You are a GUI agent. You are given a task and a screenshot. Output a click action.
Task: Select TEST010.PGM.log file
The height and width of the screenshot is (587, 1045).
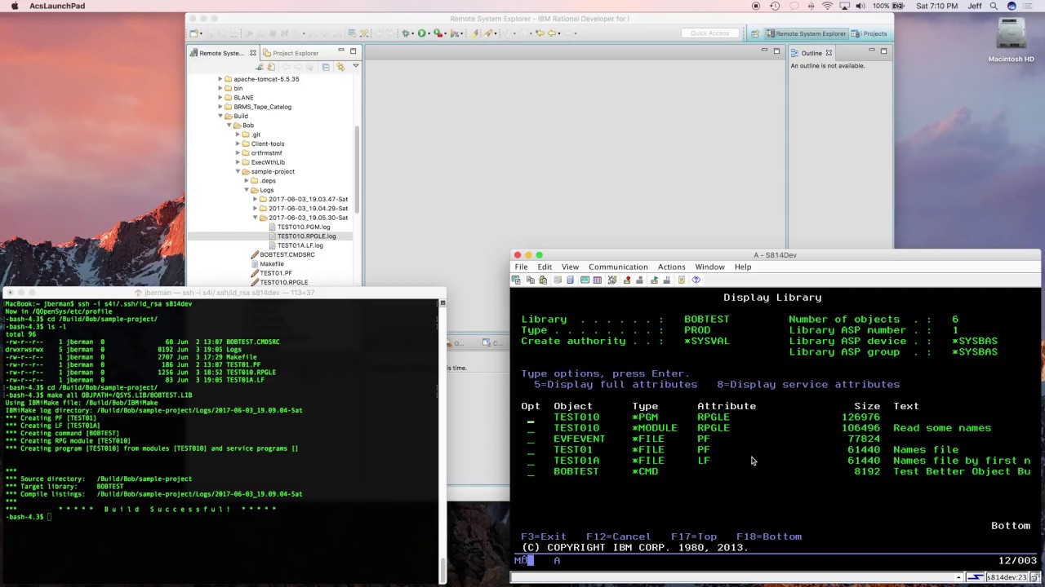[x=303, y=227]
